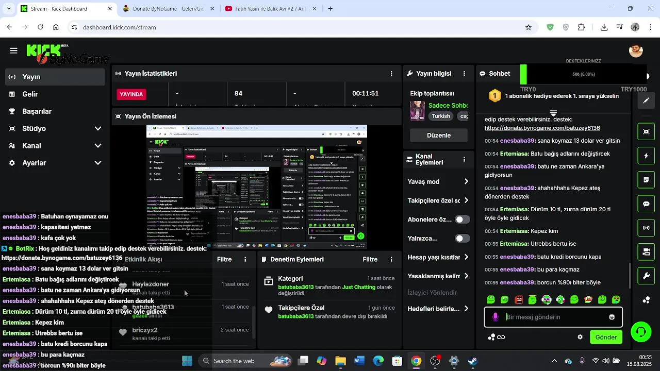Go to Başarılar in the sidebar
This screenshot has width=660, height=371.
pyautogui.click(x=55, y=111)
